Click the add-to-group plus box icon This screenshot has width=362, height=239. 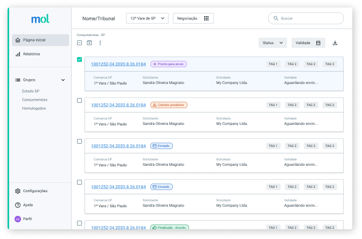pyautogui.click(x=89, y=43)
